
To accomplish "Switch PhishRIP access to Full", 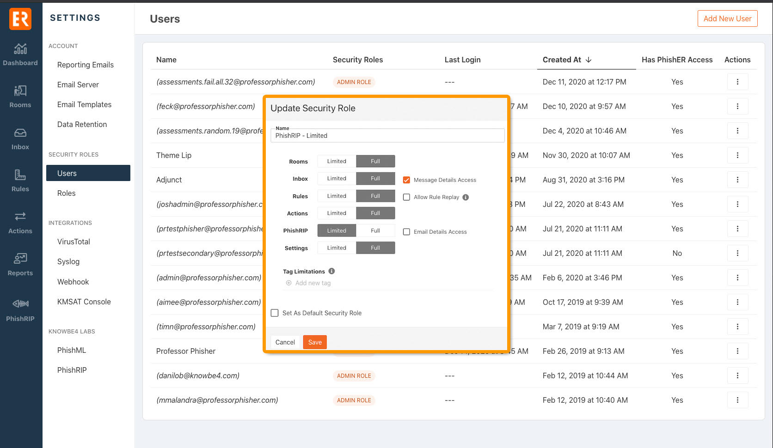I will [x=375, y=230].
